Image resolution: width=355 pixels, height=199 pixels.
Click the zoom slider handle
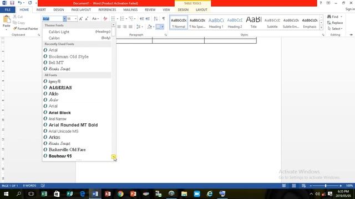[326, 186]
